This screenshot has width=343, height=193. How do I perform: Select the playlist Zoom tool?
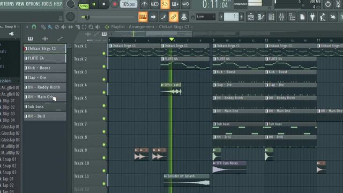(x=91, y=27)
